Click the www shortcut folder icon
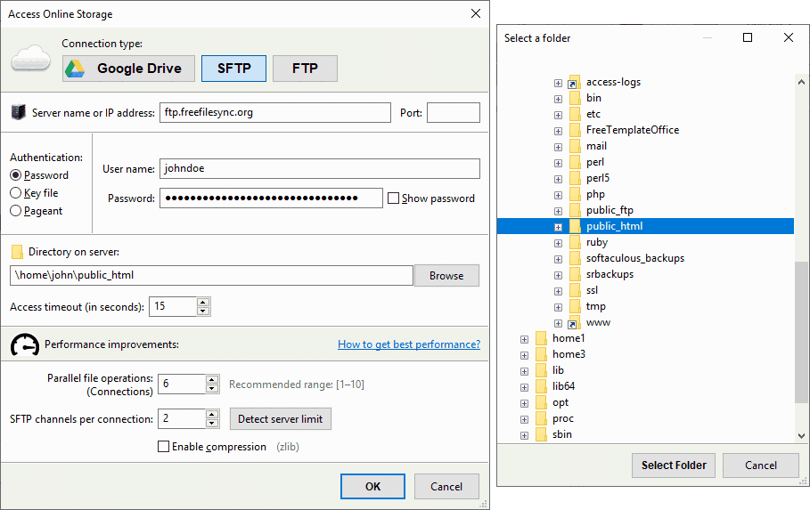This screenshot has height=510, width=810. click(x=574, y=322)
